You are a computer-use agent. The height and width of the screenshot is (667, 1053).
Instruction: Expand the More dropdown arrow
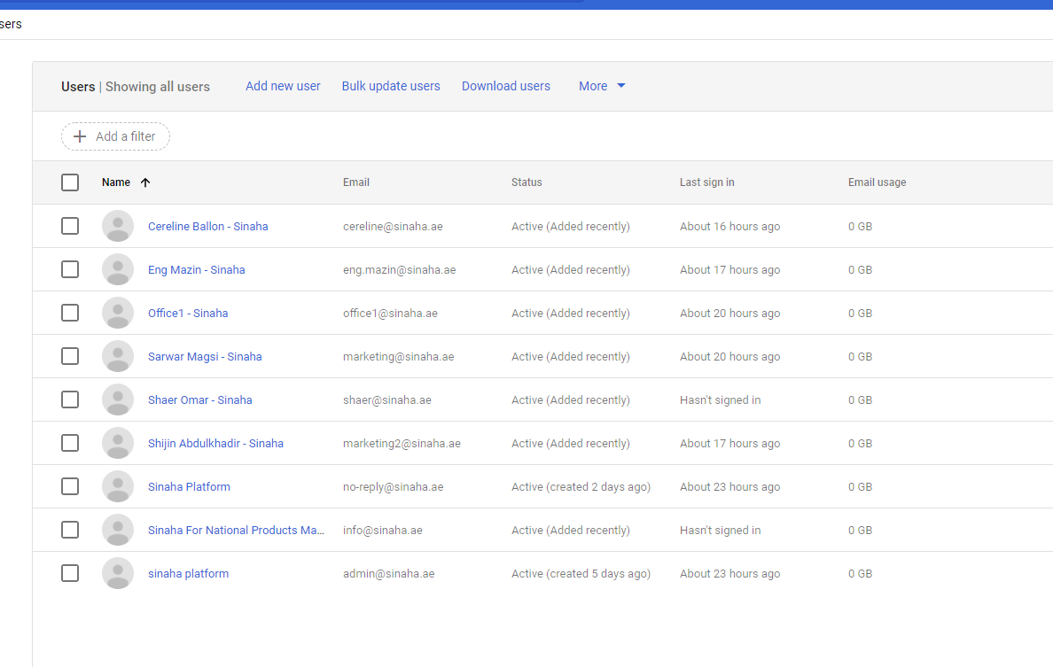coord(621,86)
